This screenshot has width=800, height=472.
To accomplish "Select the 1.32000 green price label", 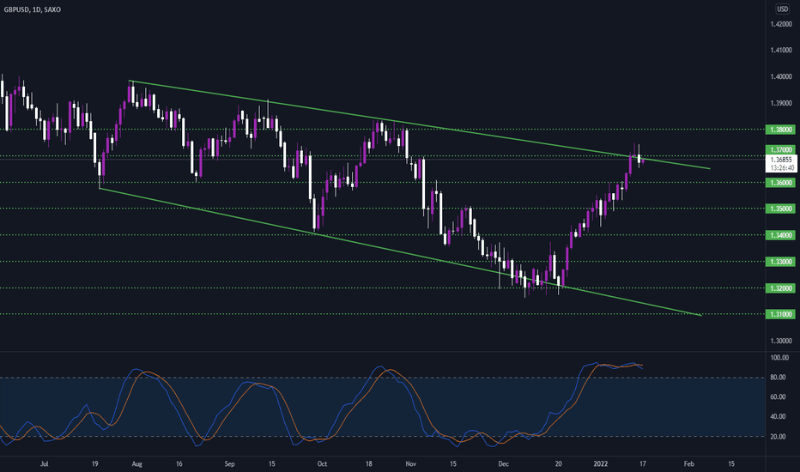I will point(780,288).
